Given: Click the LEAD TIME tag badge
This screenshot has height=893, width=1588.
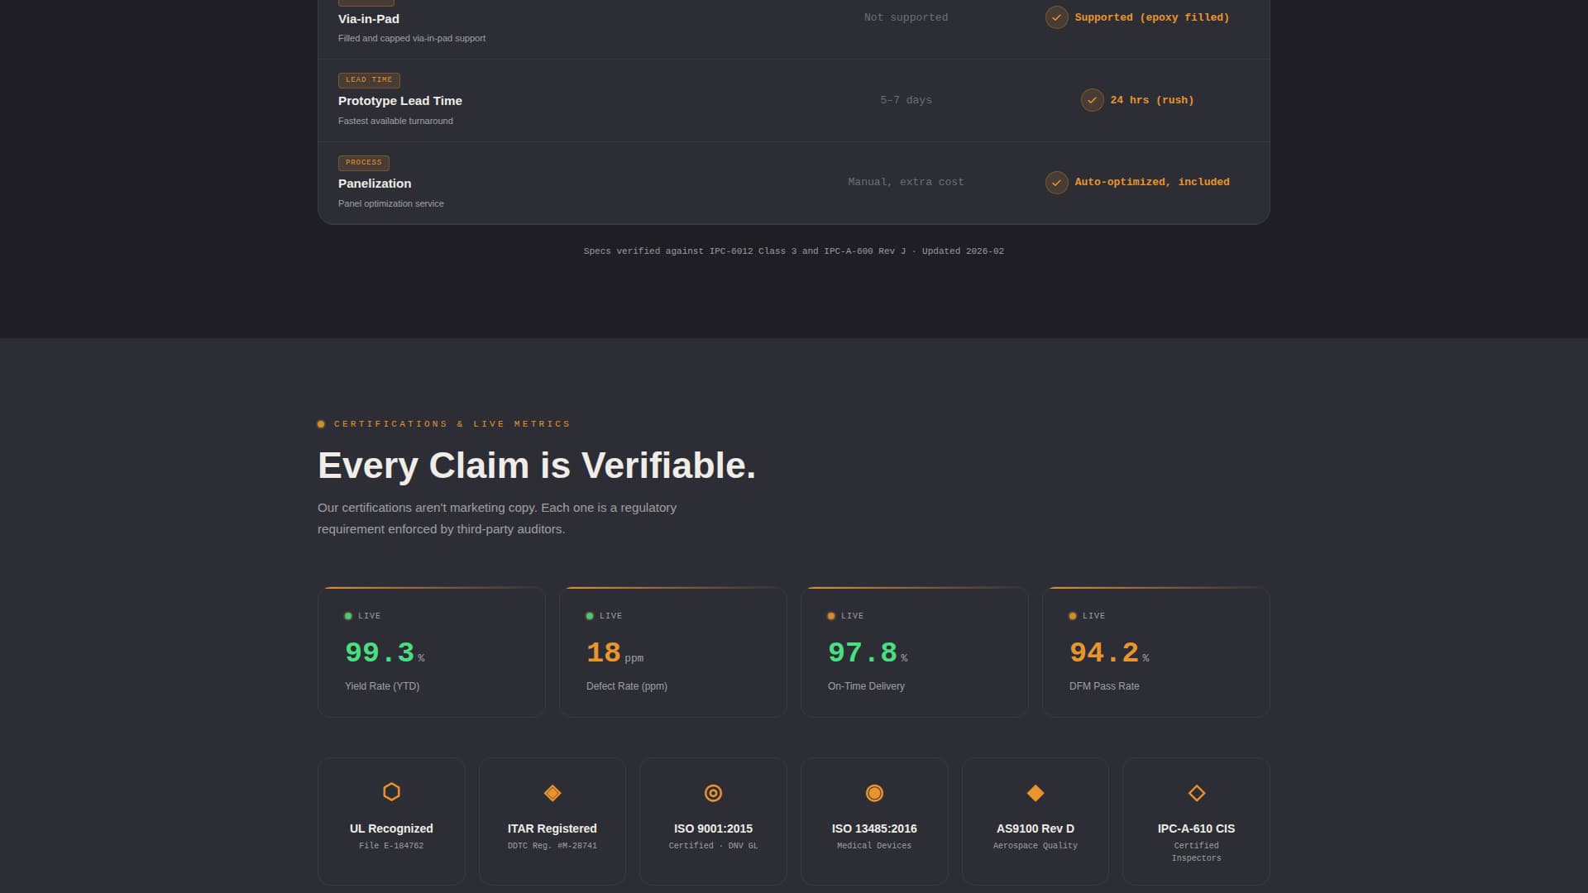Looking at the screenshot, I should tap(369, 80).
